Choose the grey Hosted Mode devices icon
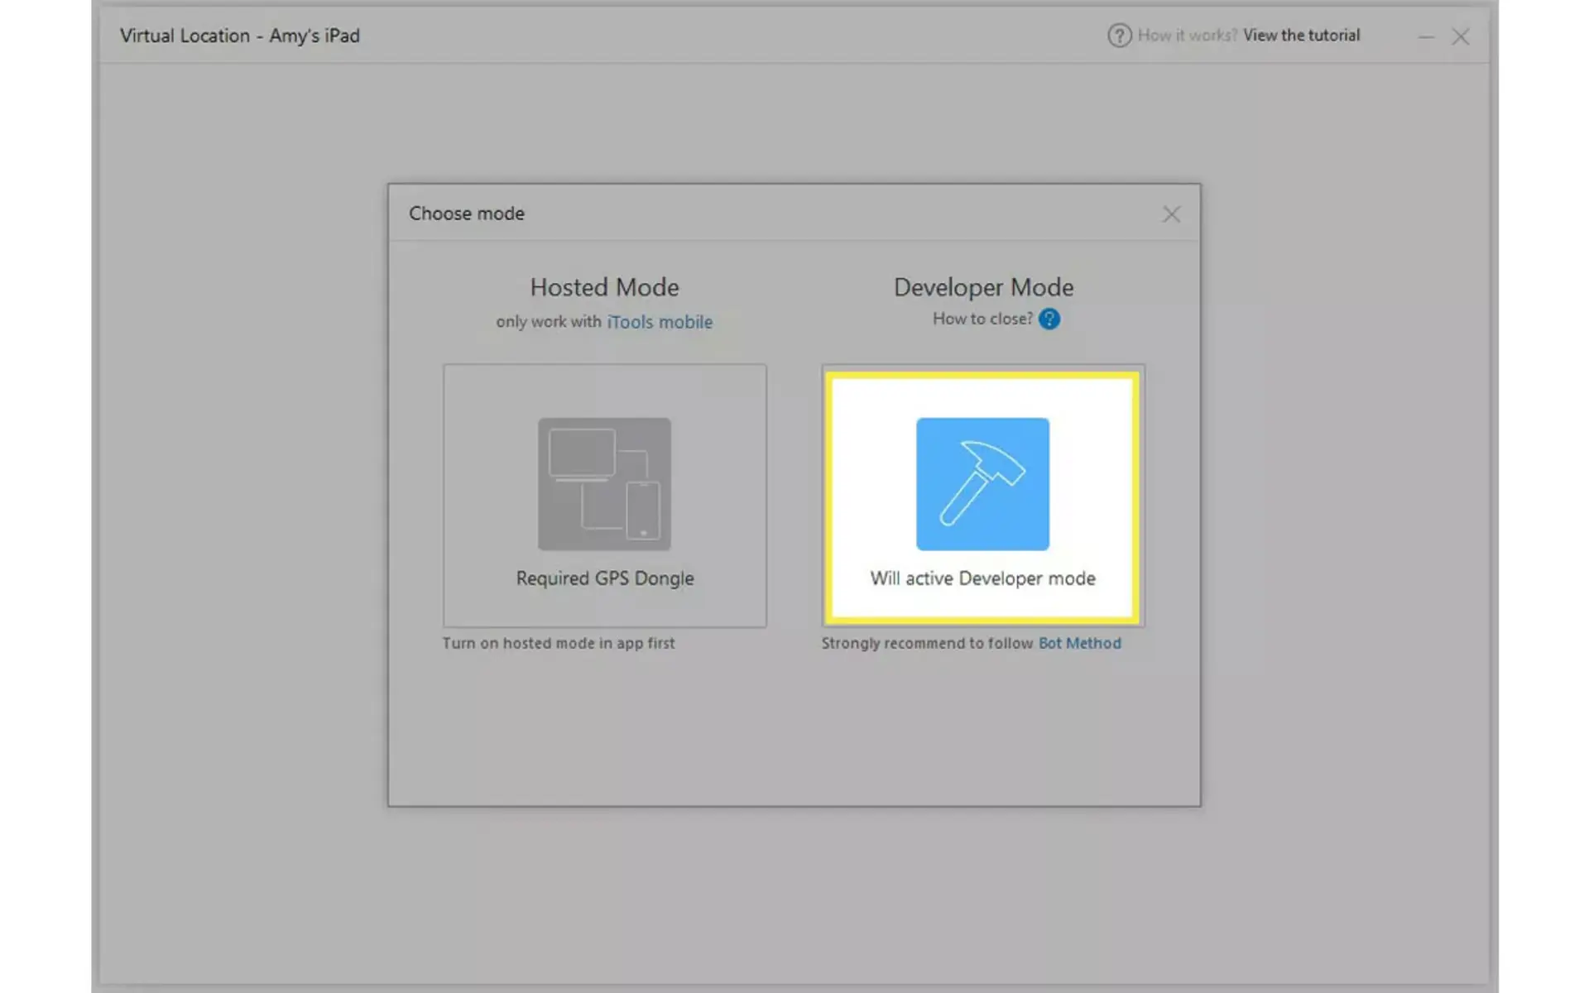The image size is (1589, 993). point(604,484)
